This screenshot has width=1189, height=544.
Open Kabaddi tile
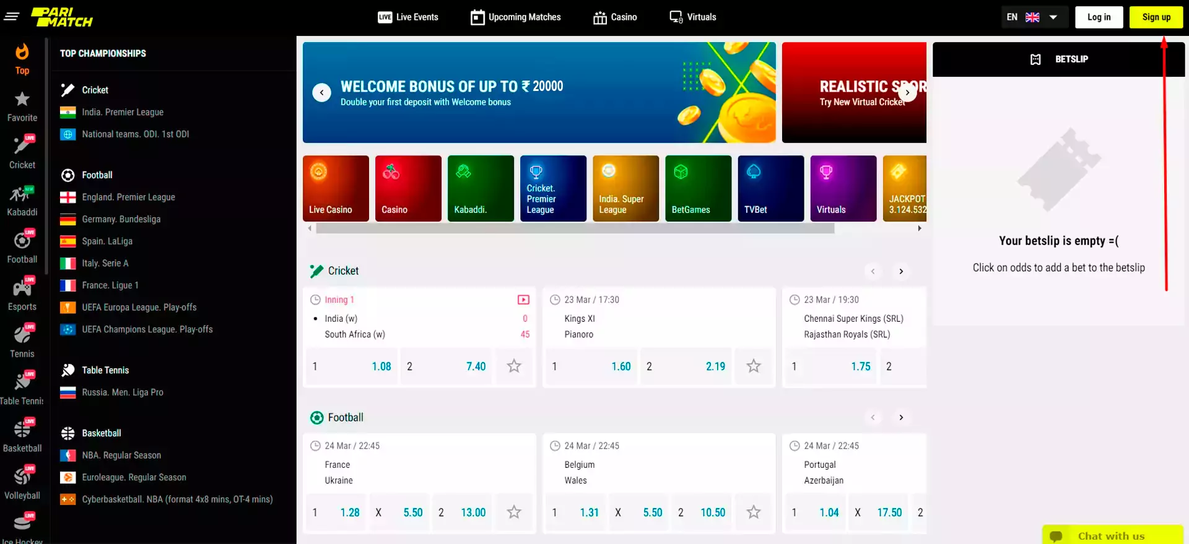point(481,188)
